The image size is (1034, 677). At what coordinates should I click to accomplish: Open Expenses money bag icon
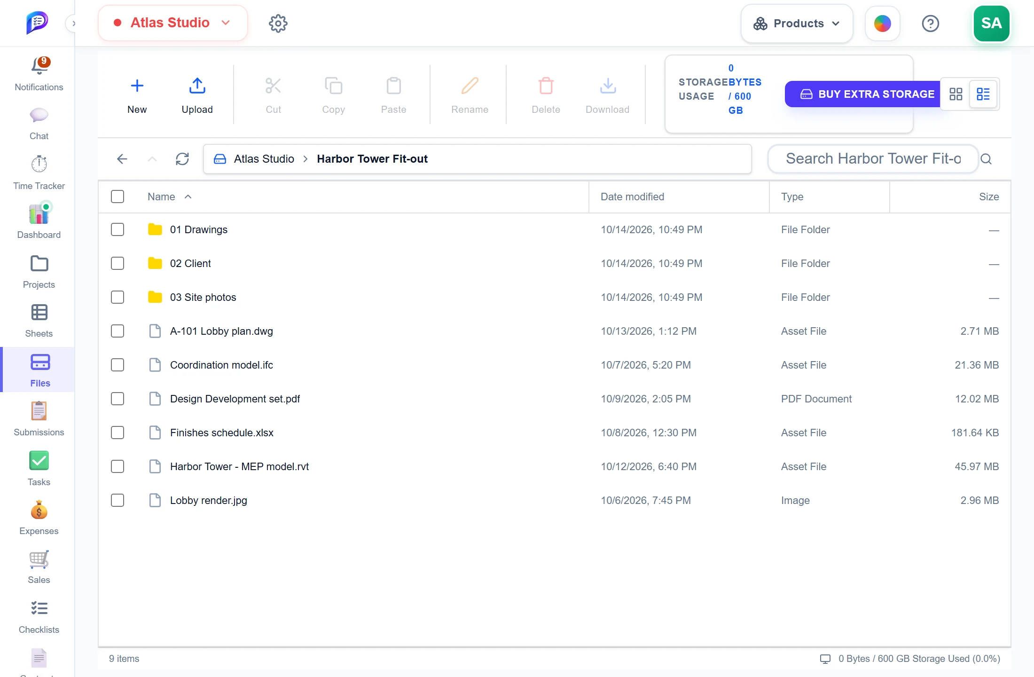click(x=39, y=510)
